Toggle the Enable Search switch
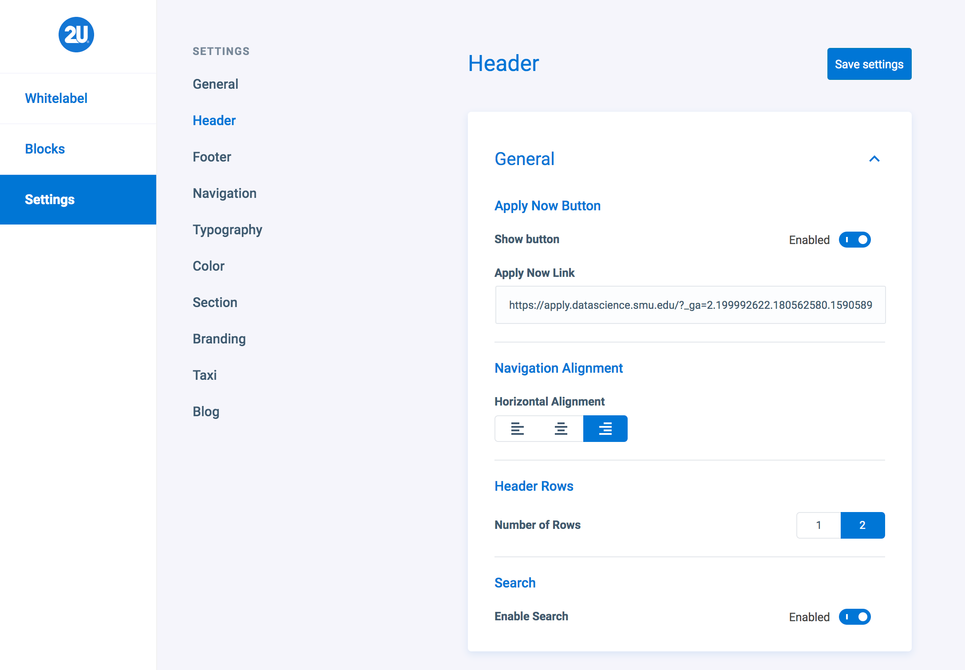 coord(854,617)
